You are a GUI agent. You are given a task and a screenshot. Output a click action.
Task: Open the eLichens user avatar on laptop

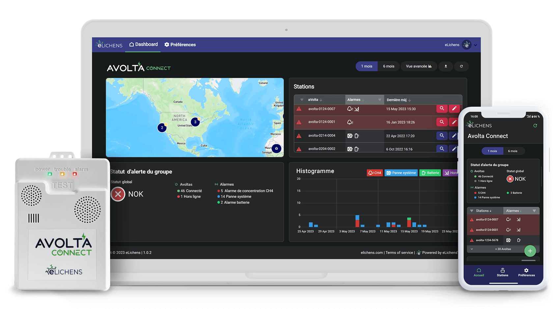466,45
